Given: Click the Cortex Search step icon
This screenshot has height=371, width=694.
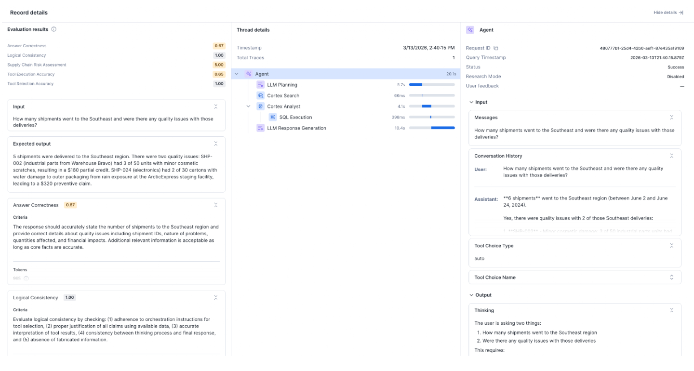Looking at the screenshot, I should tap(260, 96).
